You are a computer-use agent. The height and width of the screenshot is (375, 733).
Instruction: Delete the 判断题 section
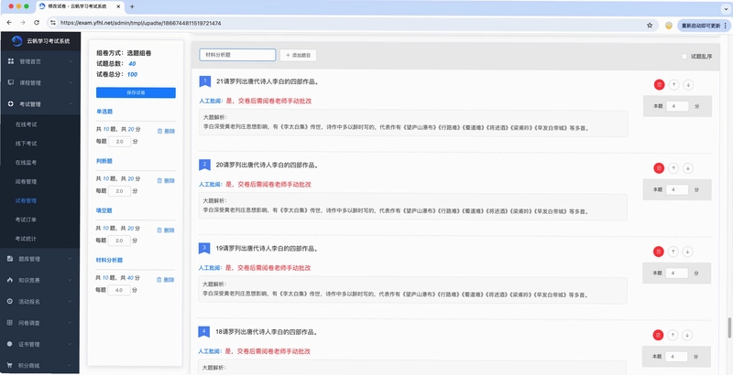(166, 180)
